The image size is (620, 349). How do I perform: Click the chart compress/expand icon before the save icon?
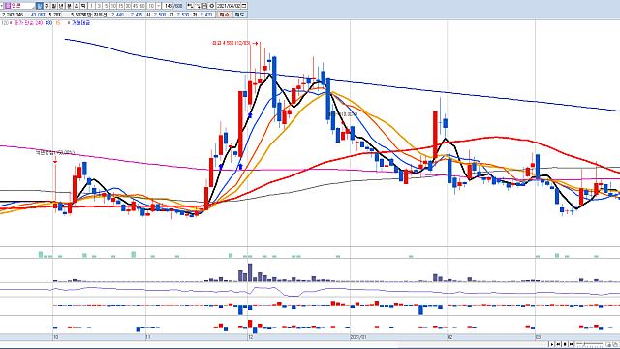[x=198, y=6]
